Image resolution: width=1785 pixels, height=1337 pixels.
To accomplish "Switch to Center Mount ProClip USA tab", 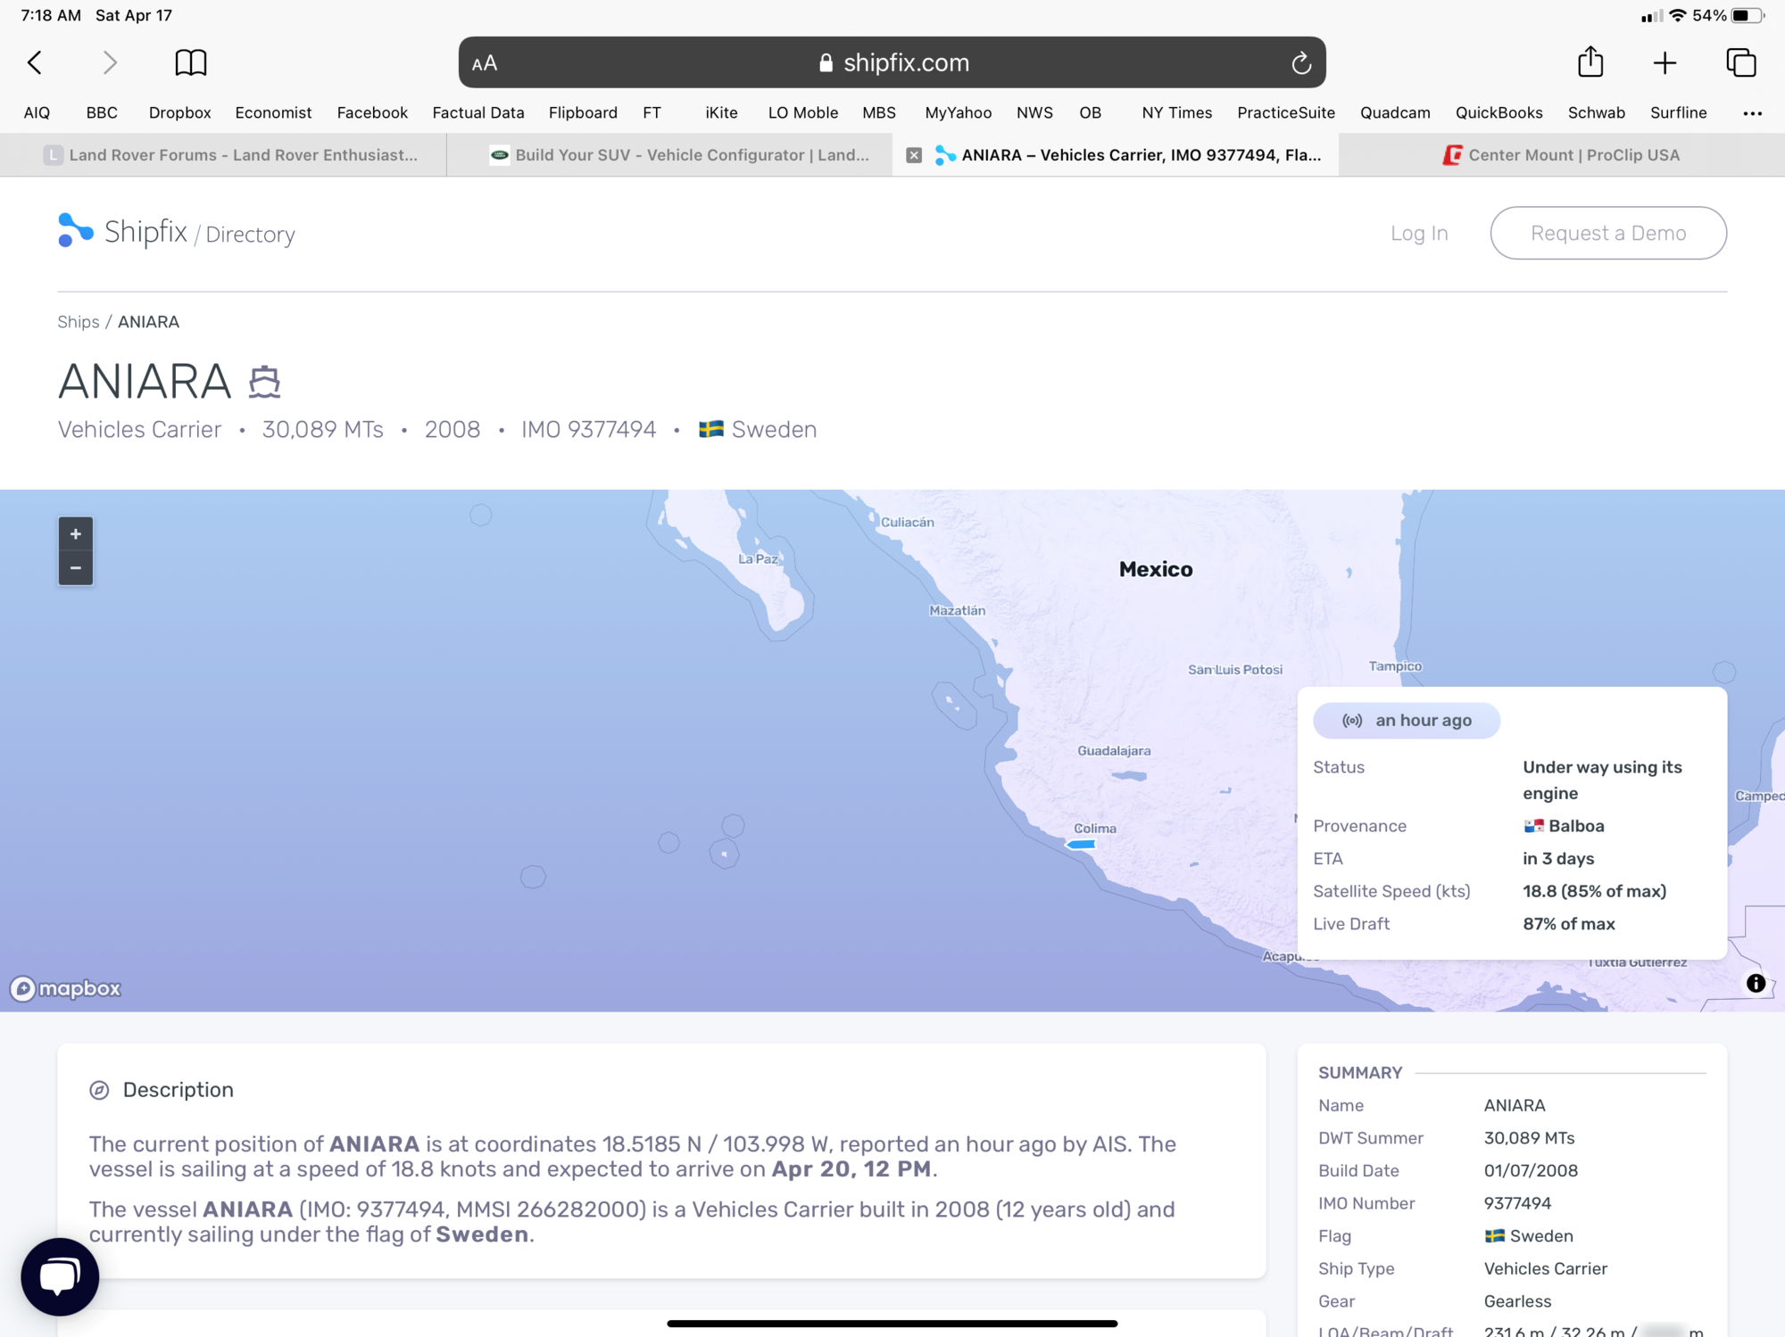I will click(1562, 155).
